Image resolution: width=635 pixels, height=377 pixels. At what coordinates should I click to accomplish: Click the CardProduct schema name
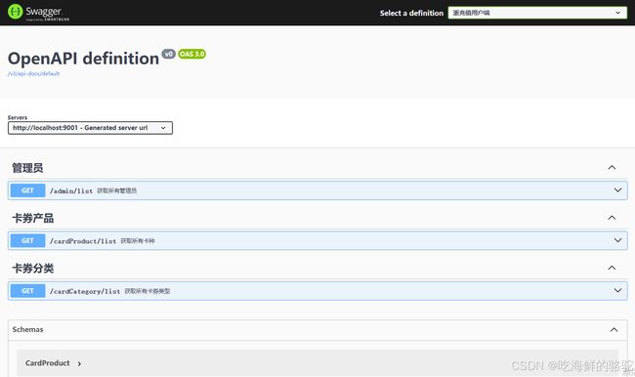(x=48, y=363)
